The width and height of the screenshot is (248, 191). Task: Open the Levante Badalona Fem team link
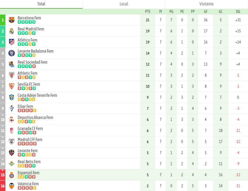point(35,51)
